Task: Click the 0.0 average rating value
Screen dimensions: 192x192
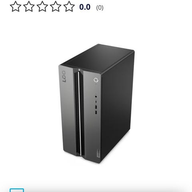Action: 85,7
